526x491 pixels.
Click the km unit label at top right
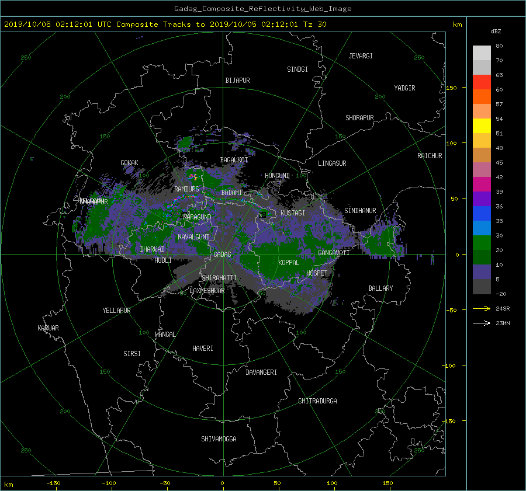pyautogui.click(x=457, y=25)
